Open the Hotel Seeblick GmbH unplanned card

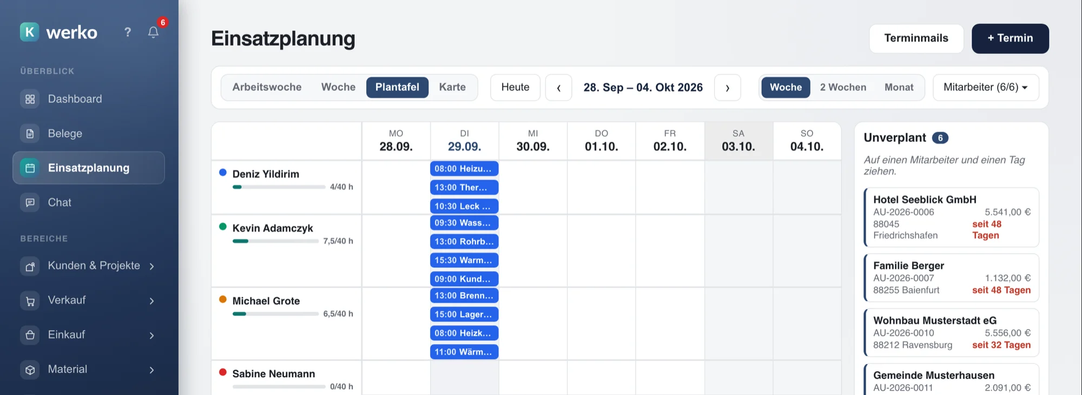tap(952, 218)
